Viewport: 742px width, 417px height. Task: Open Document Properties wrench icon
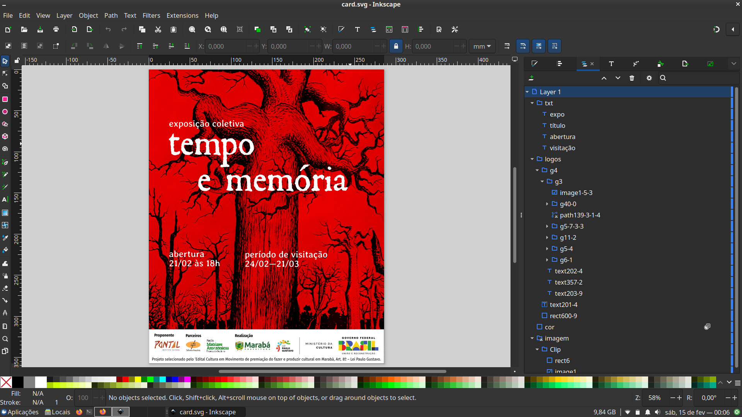[455, 29]
